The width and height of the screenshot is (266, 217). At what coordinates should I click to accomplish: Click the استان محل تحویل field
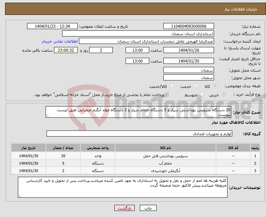click(189, 70)
